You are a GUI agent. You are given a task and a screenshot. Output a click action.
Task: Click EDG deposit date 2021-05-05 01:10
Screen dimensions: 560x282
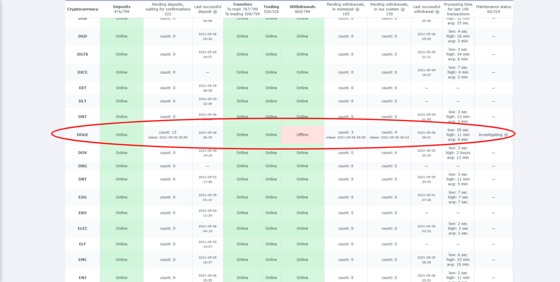click(x=207, y=197)
